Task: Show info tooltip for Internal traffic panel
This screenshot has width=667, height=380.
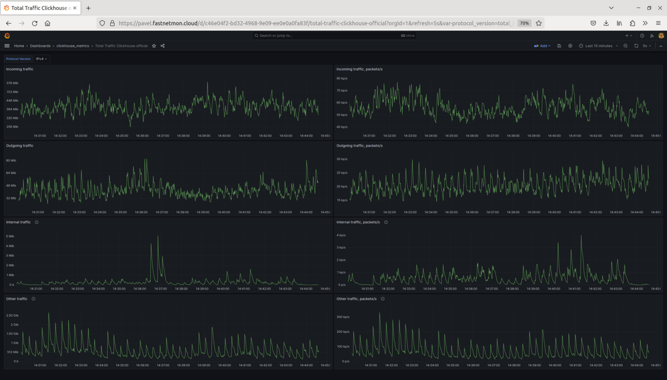Action: 36,222
